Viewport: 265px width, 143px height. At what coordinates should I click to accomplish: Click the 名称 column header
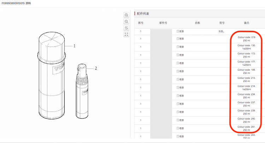pos(198,23)
